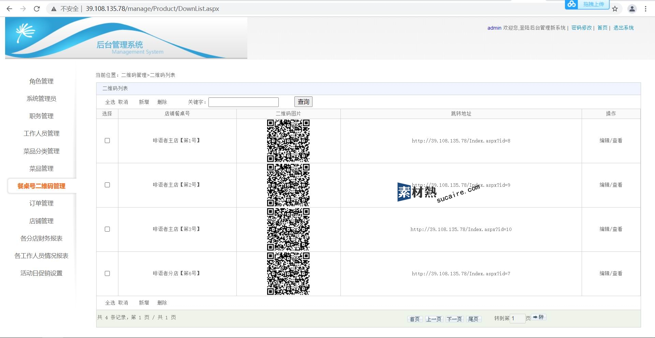Click 删除 below the table
Viewport: 655px width, 338px height.
pos(162,303)
